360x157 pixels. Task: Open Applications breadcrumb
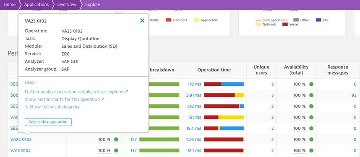tap(36, 4)
